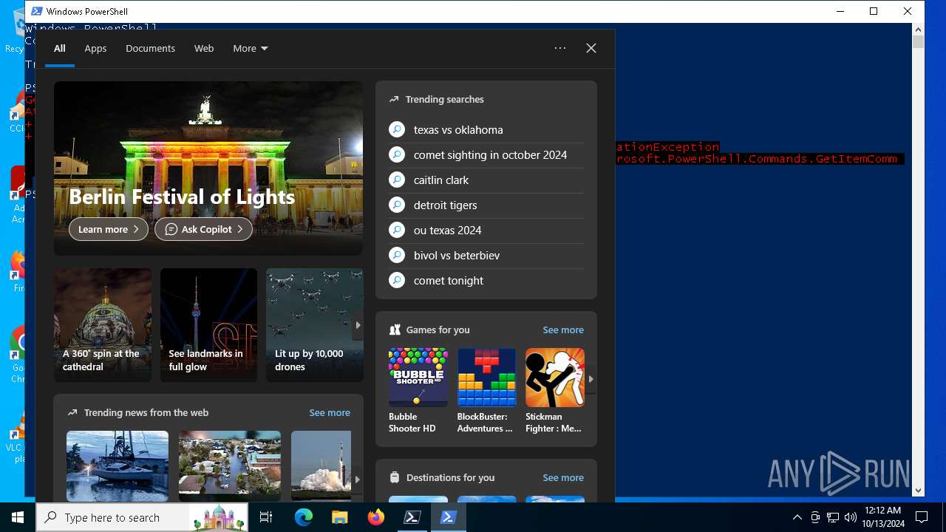Search trending term 'caitlin clark'
Screen dimensions: 946x532
coord(486,180)
